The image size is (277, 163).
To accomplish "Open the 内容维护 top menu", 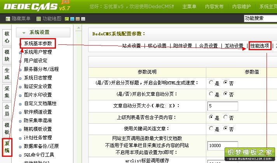I will [x=242, y=7].
